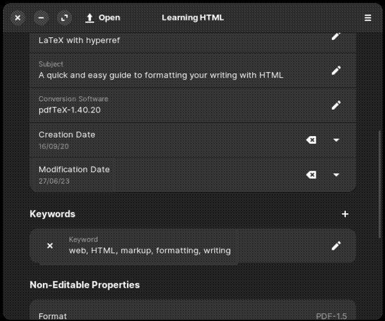Select the Modification Date row
The height and width of the screenshot is (321, 385).
(193, 175)
